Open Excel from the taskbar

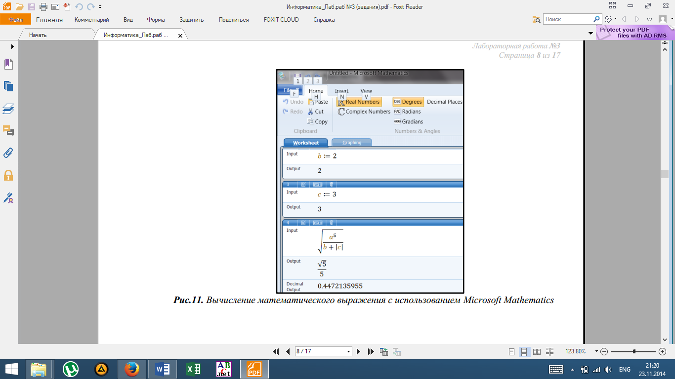(193, 369)
